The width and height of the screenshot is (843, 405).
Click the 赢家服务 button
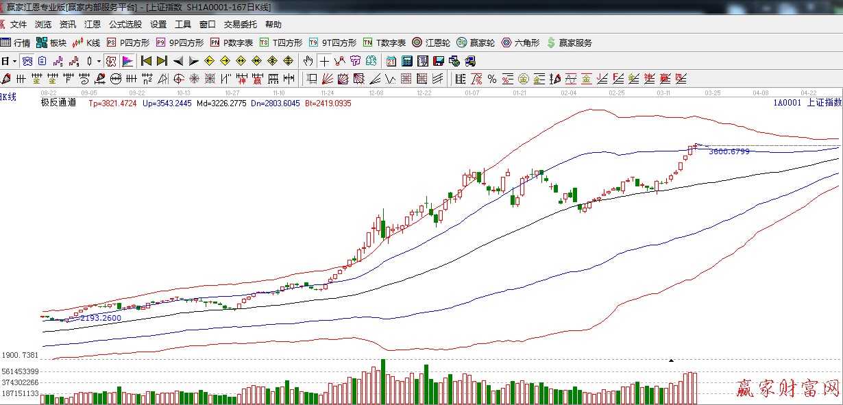coord(569,42)
